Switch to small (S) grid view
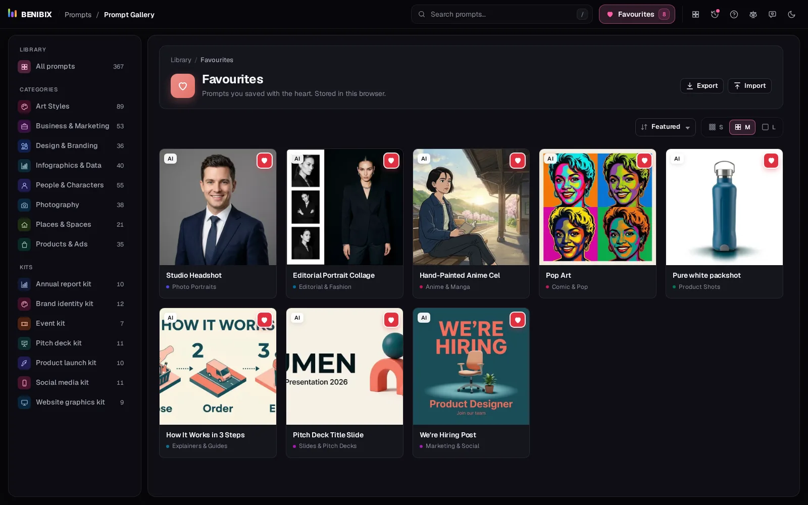The height and width of the screenshot is (505, 808). (x=716, y=127)
